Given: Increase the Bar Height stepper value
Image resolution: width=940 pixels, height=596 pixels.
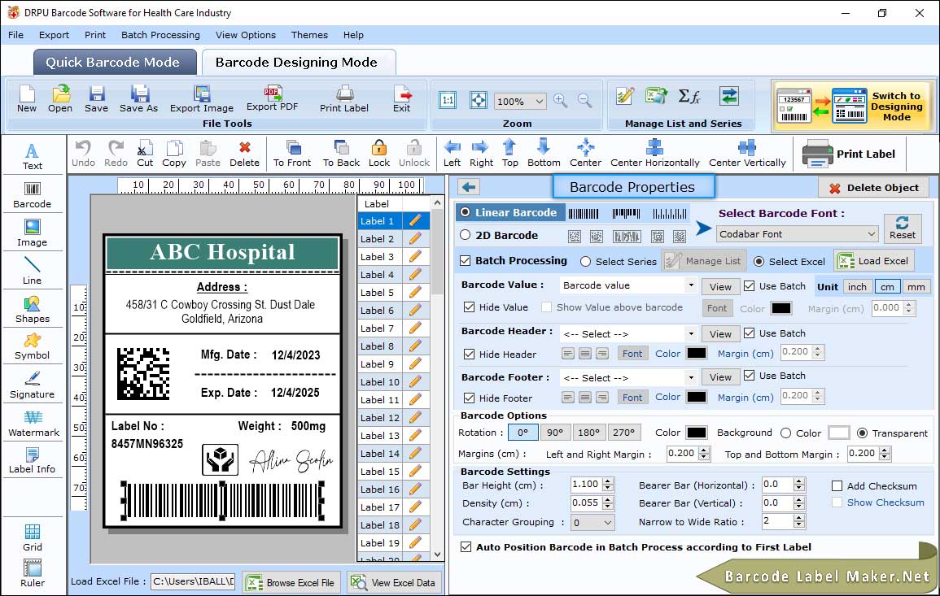Looking at the screenshot, I should pos(609,481).
